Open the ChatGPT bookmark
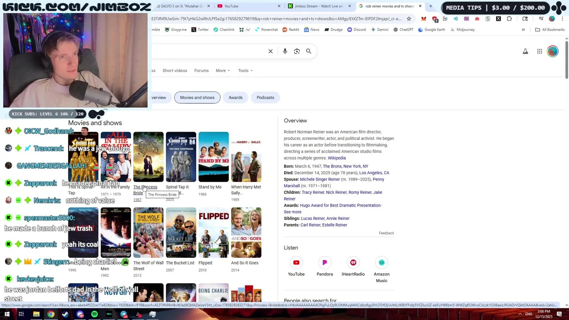 point(403,30)
